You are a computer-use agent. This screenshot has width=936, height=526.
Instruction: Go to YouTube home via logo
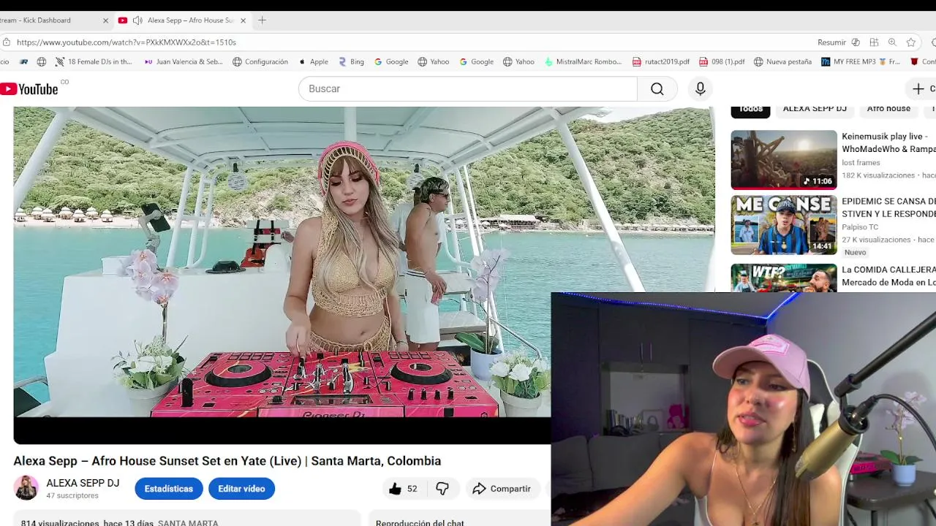click(x=29, y=88)
